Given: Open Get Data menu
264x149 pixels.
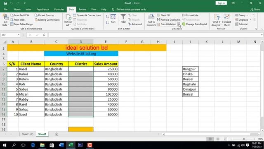Looking at the screenshot, I should pyautogui.click(x=5, y=20).
